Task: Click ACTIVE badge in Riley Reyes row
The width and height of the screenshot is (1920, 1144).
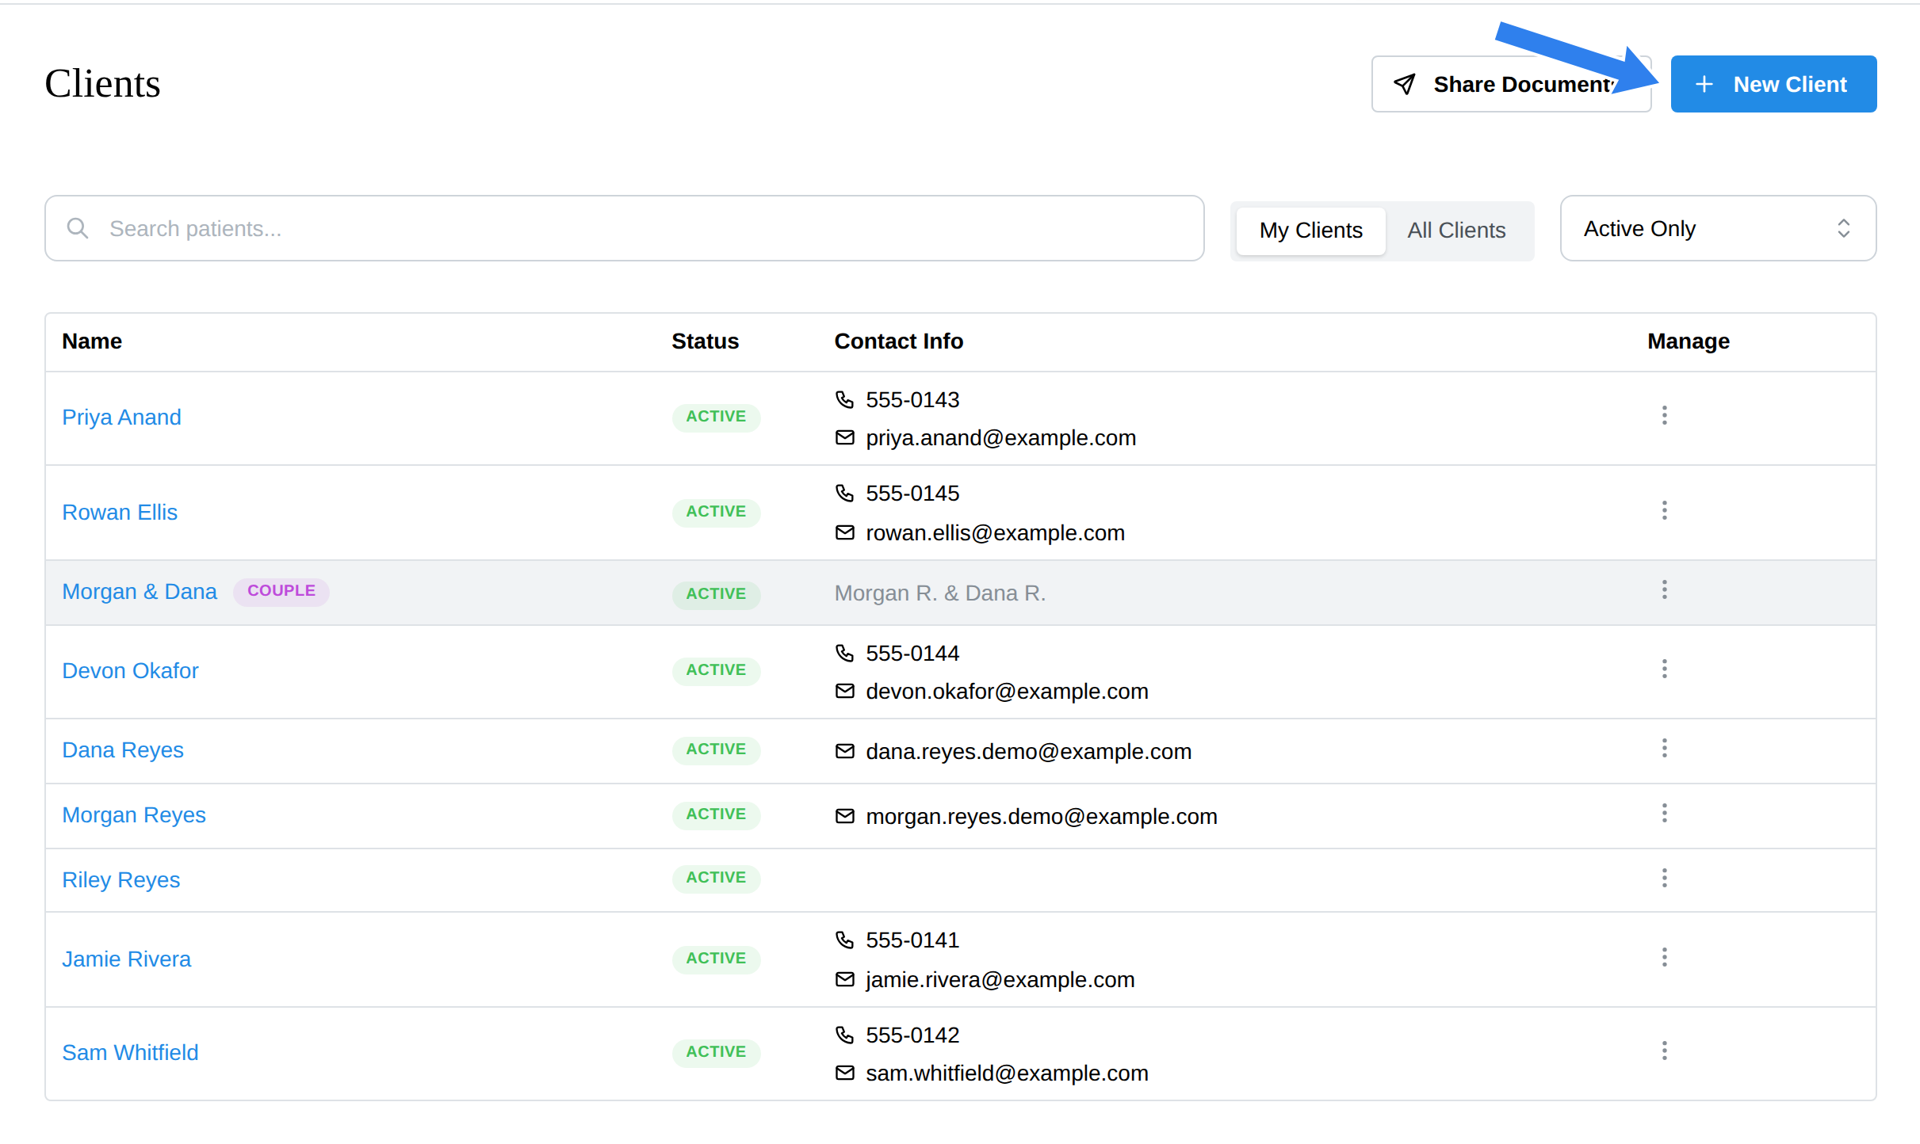Action: (x=716, y=878)
